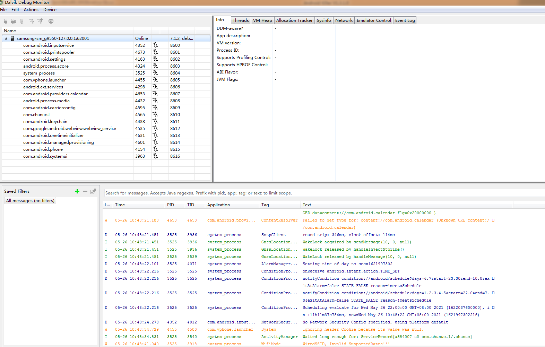Image resolution: width=545 pixels, height=347 pixels.
Task: Click debug status icon in com.android.settings row
Action: point(155,59)
